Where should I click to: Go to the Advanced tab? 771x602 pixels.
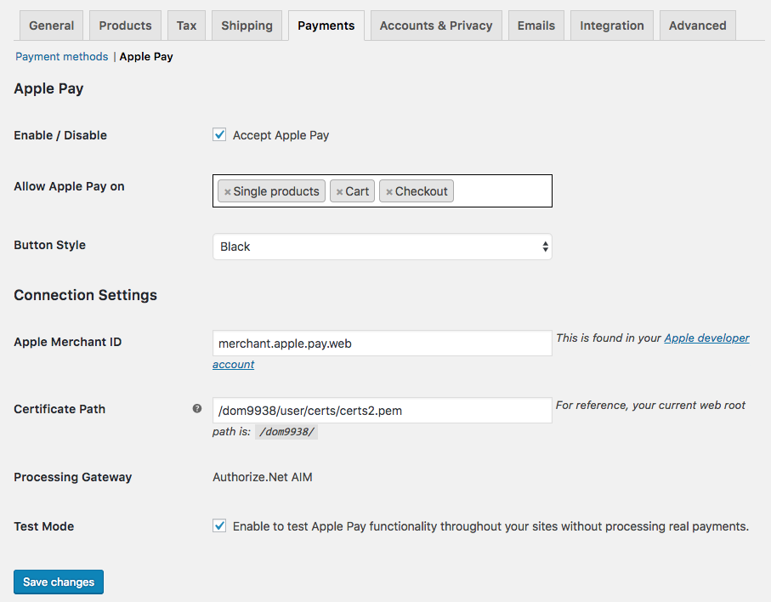pos(697,26)
